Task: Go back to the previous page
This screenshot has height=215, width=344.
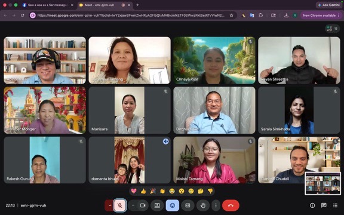Action: click(5, 16)
